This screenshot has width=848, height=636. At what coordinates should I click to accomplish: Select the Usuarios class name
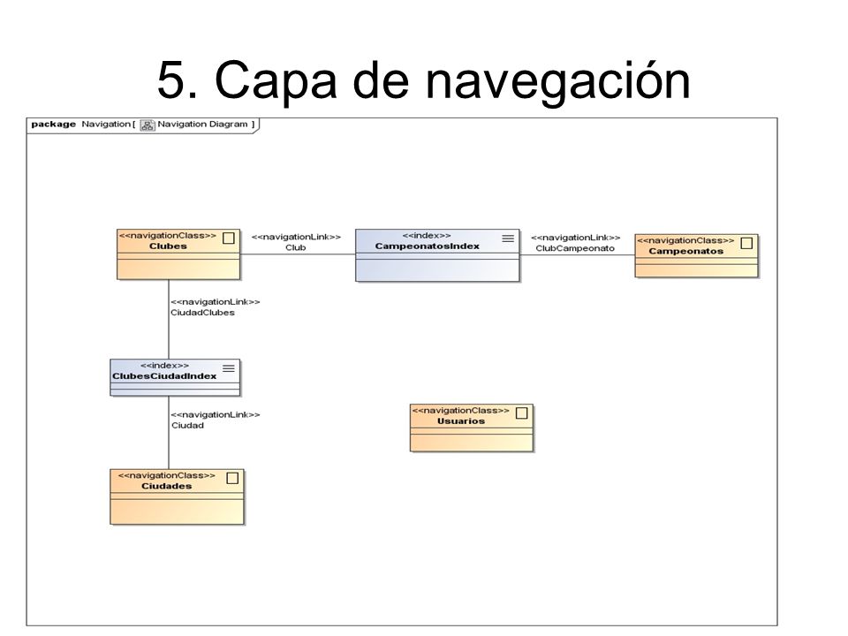[461, 420]
